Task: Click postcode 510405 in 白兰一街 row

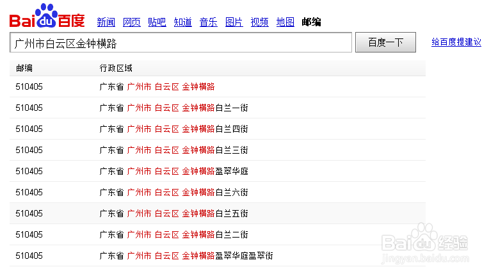Action: pyautogui.click(x=29, y=108)
